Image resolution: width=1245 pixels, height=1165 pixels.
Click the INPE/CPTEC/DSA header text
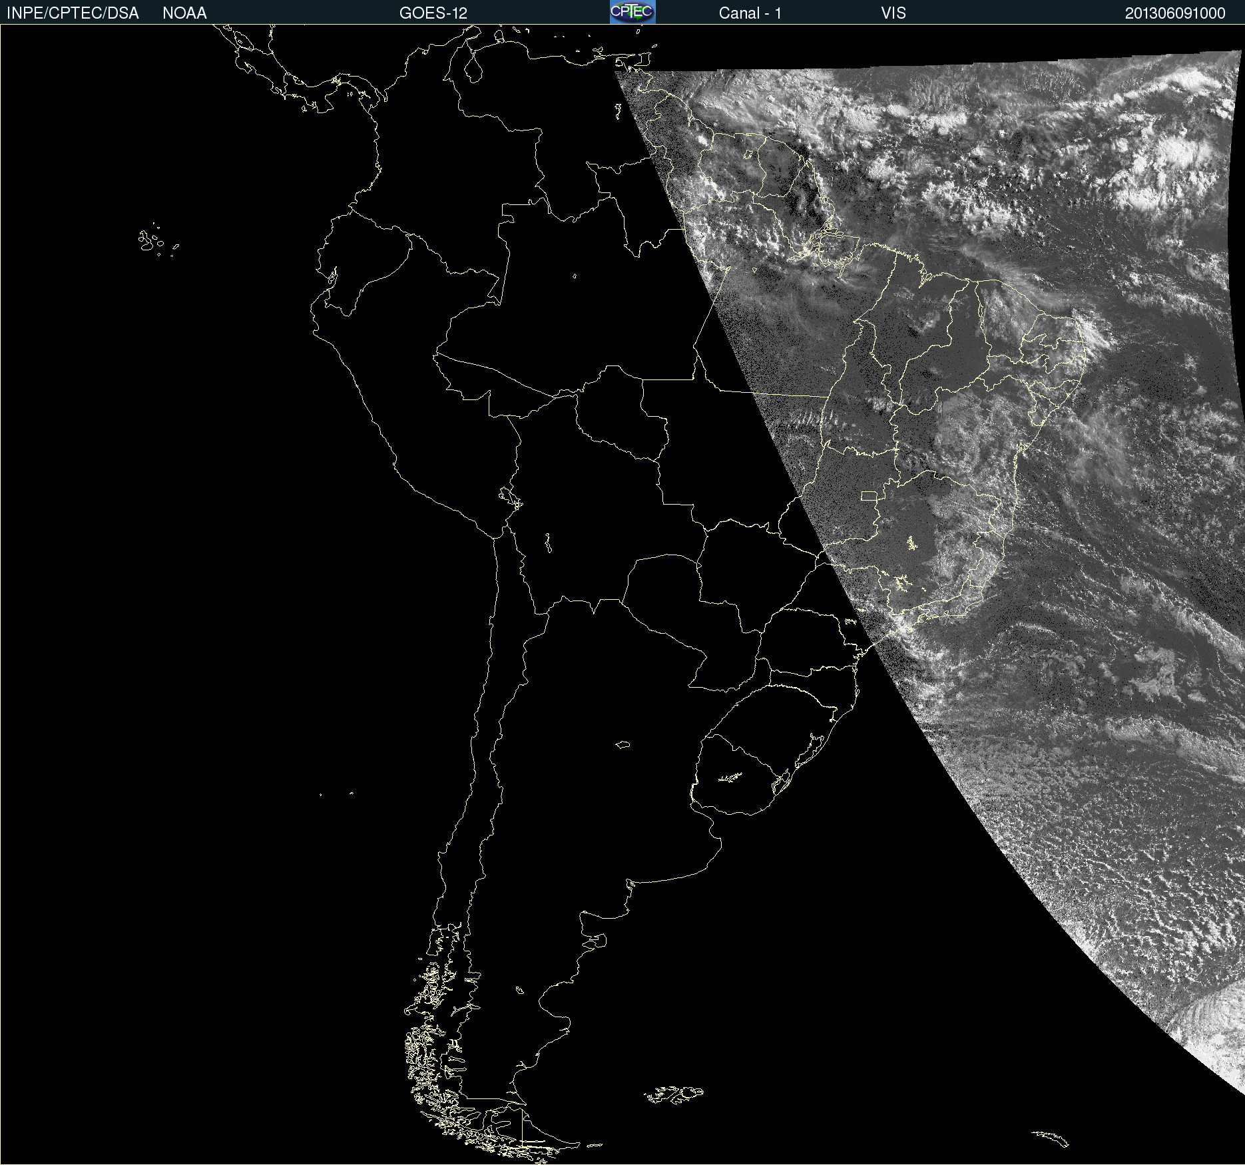[x=73, y=13]
